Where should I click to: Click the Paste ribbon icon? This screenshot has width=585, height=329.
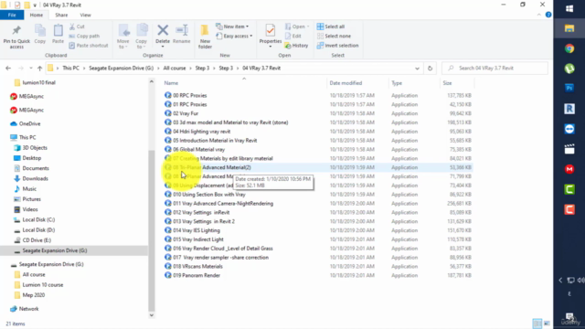pos(58,30)
